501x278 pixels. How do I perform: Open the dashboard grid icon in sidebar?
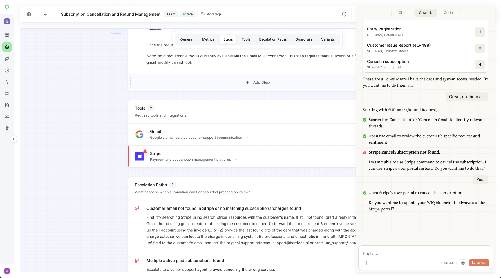(x=7, y=35)
